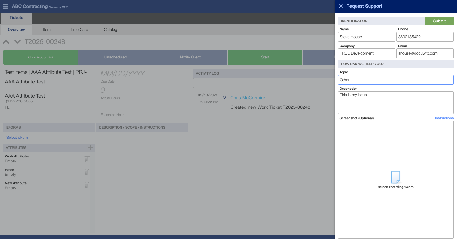Click the ABC Contracting title
Viewport: 457px width, 239px height.
30,6
